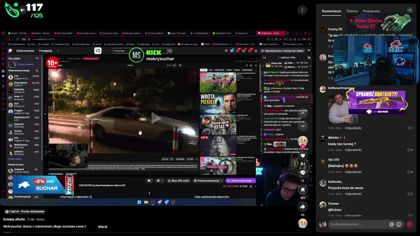Switch to the Twórca tab
The image size is (420, 236).
(352, 11)
